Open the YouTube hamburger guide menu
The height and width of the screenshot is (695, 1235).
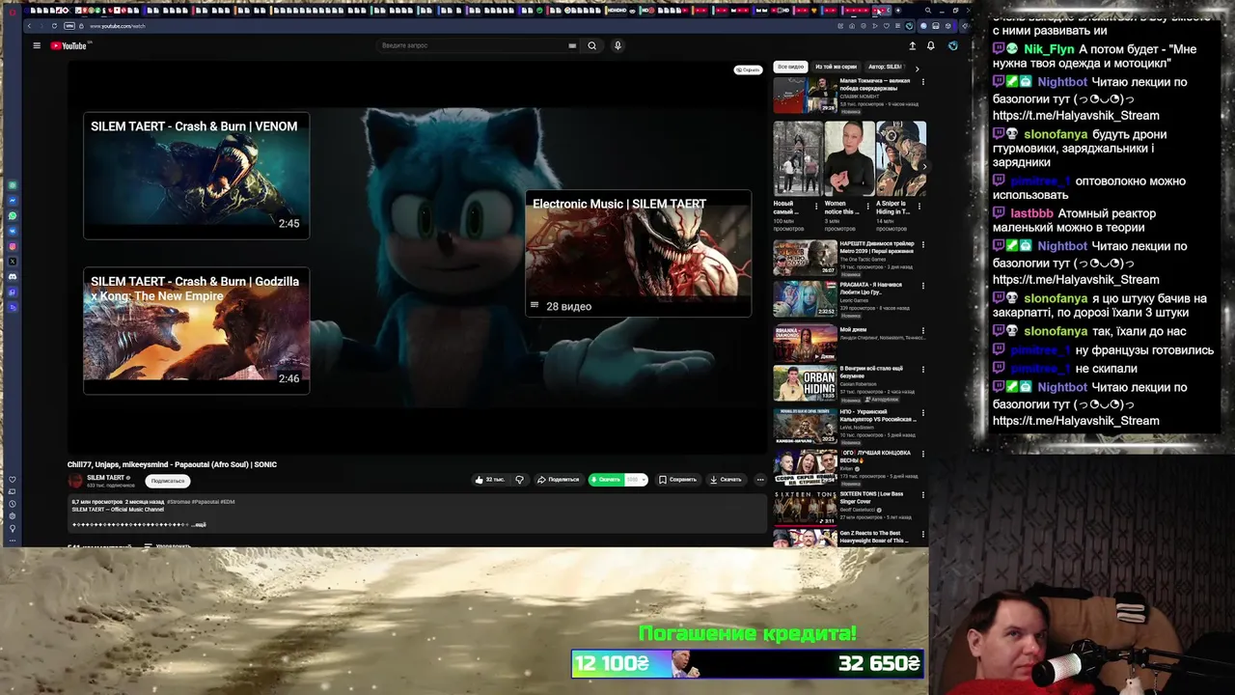(37, 45)
